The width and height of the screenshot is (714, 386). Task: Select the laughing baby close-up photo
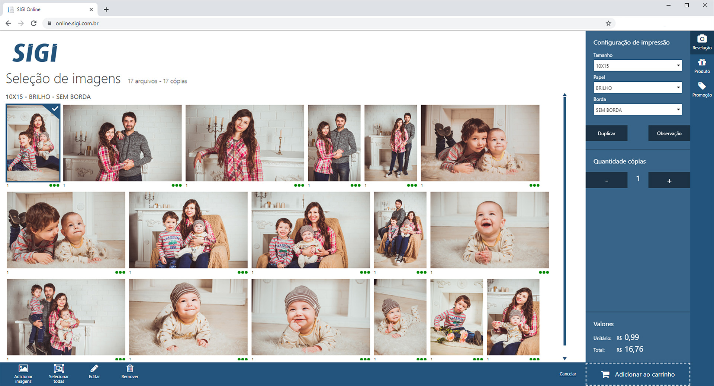pos(489,230)
